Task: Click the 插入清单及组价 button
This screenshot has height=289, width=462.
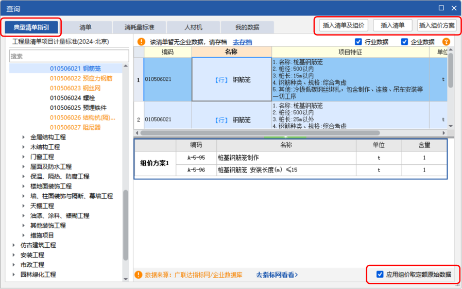Action: click(x=343, y=25)
